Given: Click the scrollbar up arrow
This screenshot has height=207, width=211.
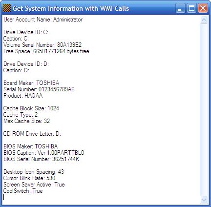Looking at the screenshot, I should click(204, 20).
